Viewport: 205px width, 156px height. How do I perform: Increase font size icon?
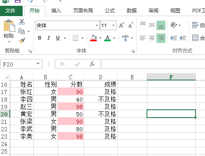(x=121, y=25)
